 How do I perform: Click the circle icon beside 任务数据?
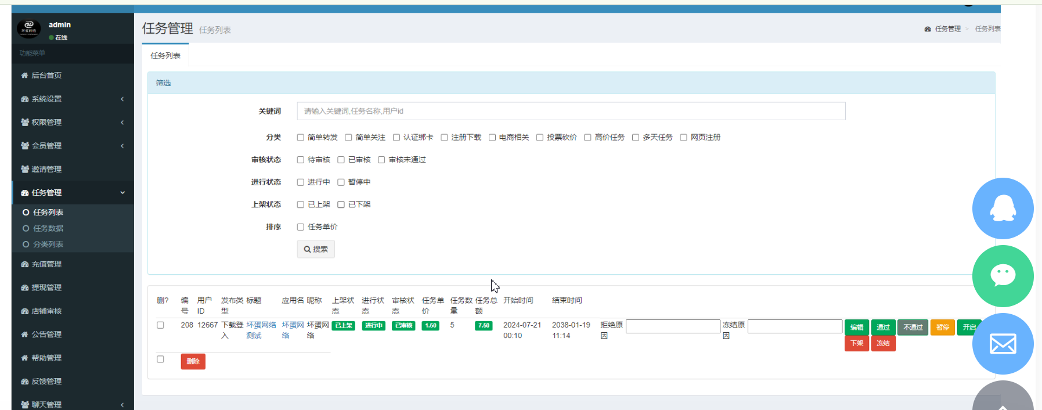pos(26,229)
